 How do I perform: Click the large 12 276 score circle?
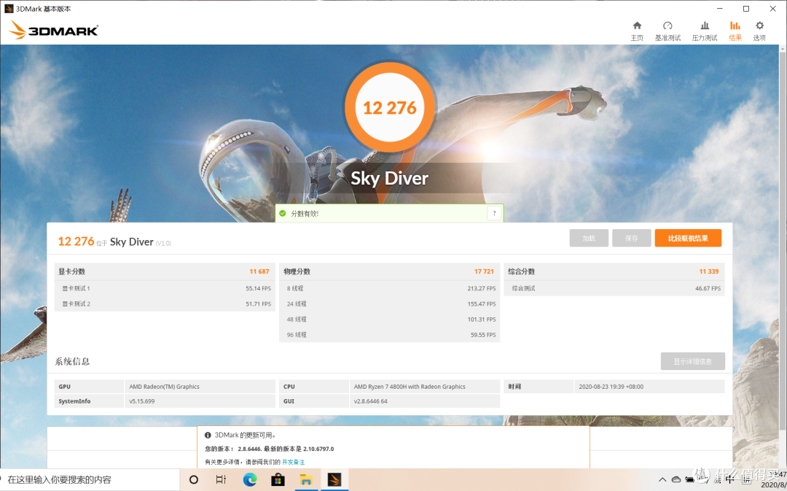(x=389, y=107)
